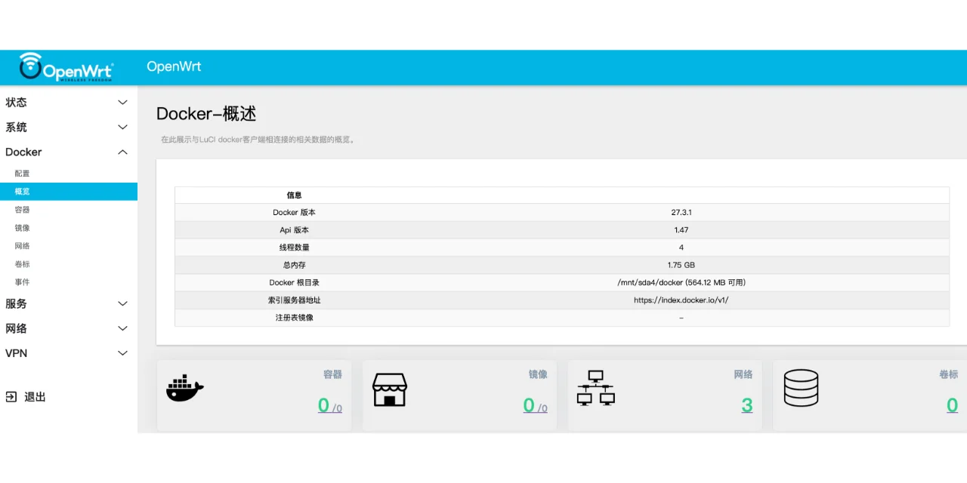Click the Docker 根目录 row in the info table
The height and width of the screenshot is (483, 967).
(x=561, y=282)
